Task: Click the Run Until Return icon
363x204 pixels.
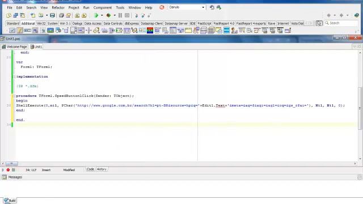Action: tap(149, 15)
